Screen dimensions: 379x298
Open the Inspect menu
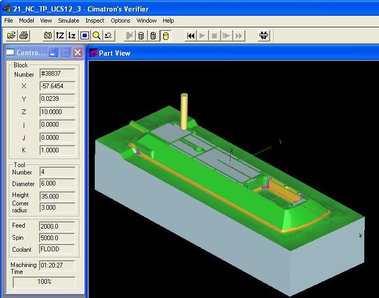tap(95, 20)
